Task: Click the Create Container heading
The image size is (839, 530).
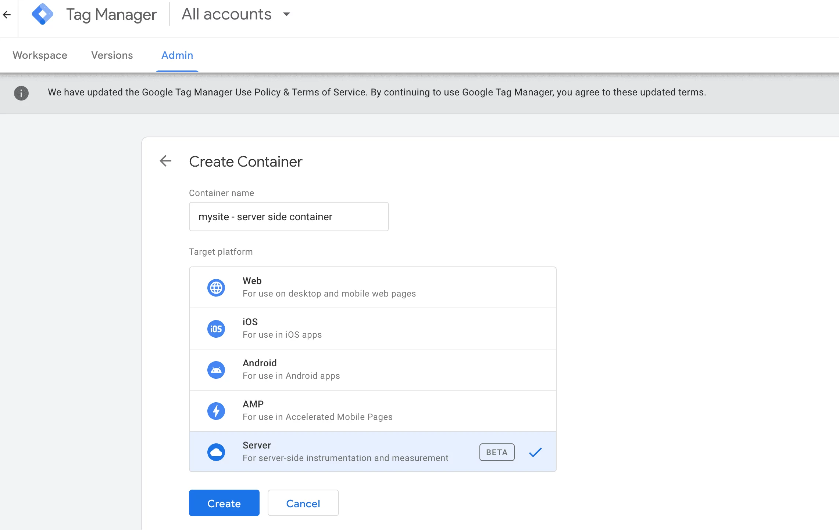Action: point(246,161)
